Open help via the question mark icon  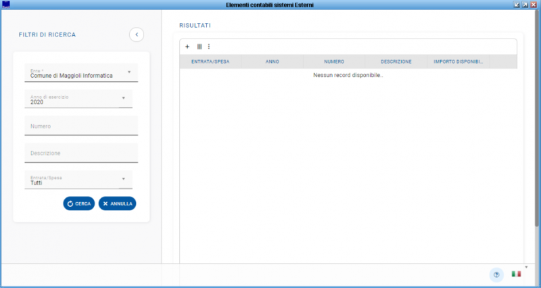click(x=496, y=275)
